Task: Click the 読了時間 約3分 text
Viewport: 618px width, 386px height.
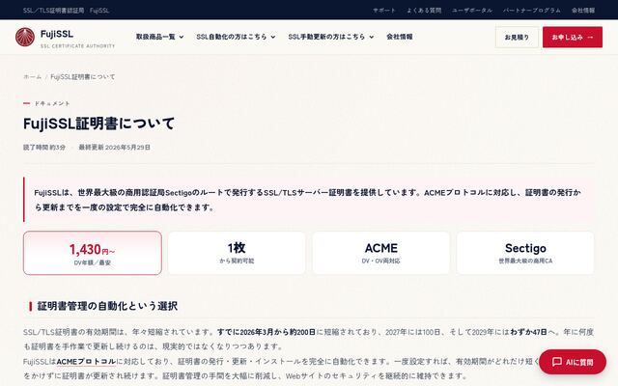Action: pyautogui.click(x=44, y=148)
